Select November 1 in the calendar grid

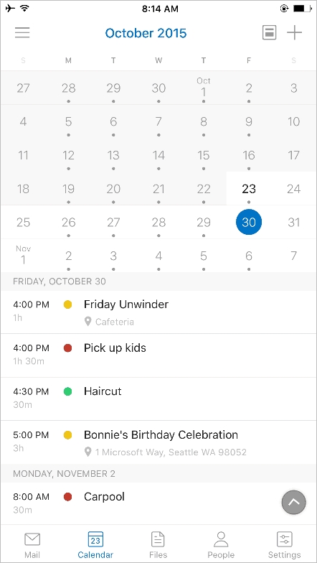[x=23, y=256]
